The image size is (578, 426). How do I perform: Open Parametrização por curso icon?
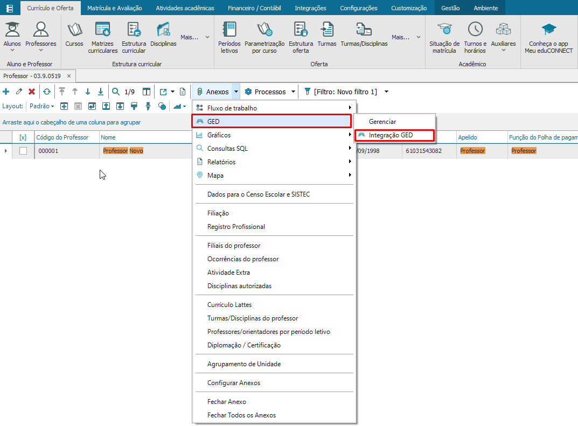264,38
